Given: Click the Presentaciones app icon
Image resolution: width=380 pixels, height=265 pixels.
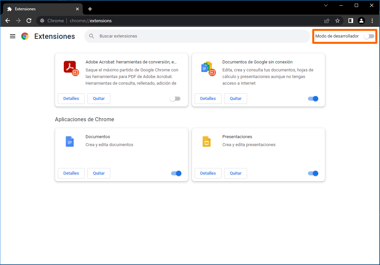Looking at the screenshot, I should coord(207,141).
